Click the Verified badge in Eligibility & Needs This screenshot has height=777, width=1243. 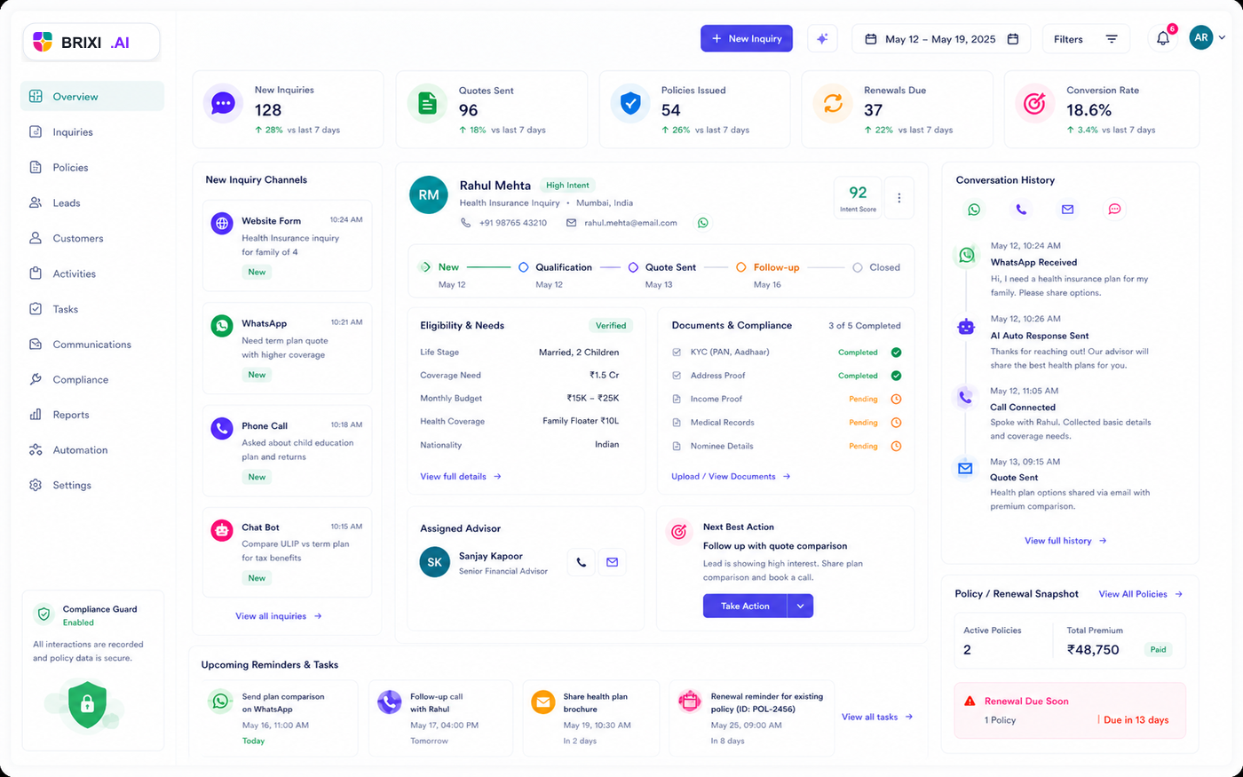coord(611,326)
